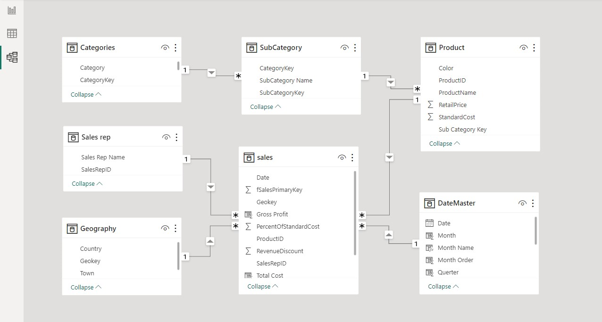Viewport: 602px width, 322px height.
Task: Click the sales table header icon
Action: click(249, 157)
